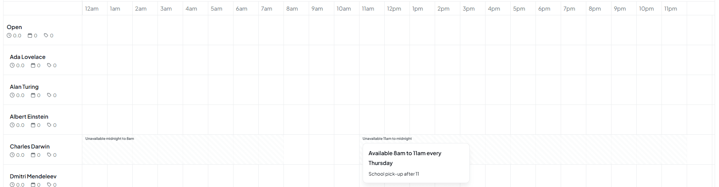Screen dimensions: 719x187
Task: Select the Open shifts row label
Action: click(x=14, y=27)
